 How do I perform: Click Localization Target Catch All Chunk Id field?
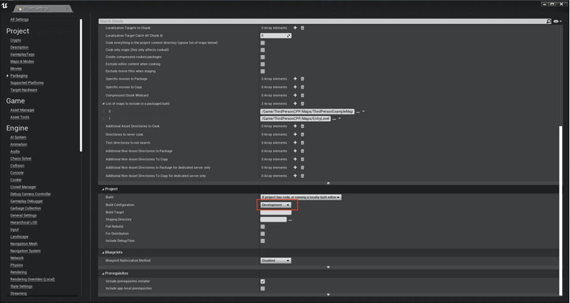click(x=276, y=36)
